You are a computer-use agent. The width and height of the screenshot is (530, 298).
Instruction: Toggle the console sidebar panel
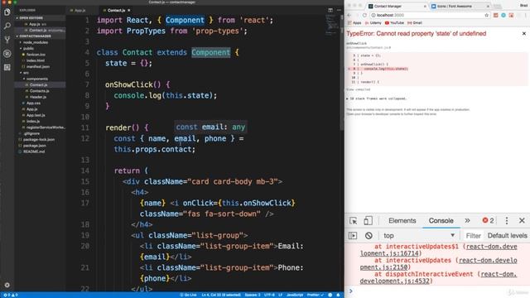coord(353,235)
